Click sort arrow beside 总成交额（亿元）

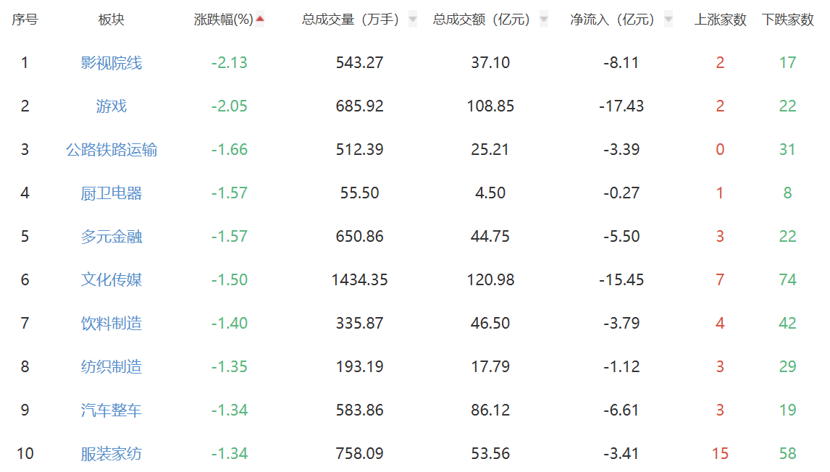tap(544, 20)
